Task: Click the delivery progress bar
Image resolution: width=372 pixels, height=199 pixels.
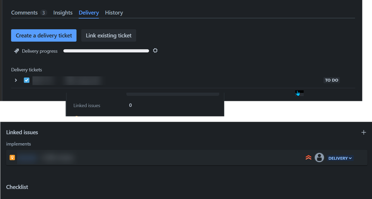Action: pos(106,51)
